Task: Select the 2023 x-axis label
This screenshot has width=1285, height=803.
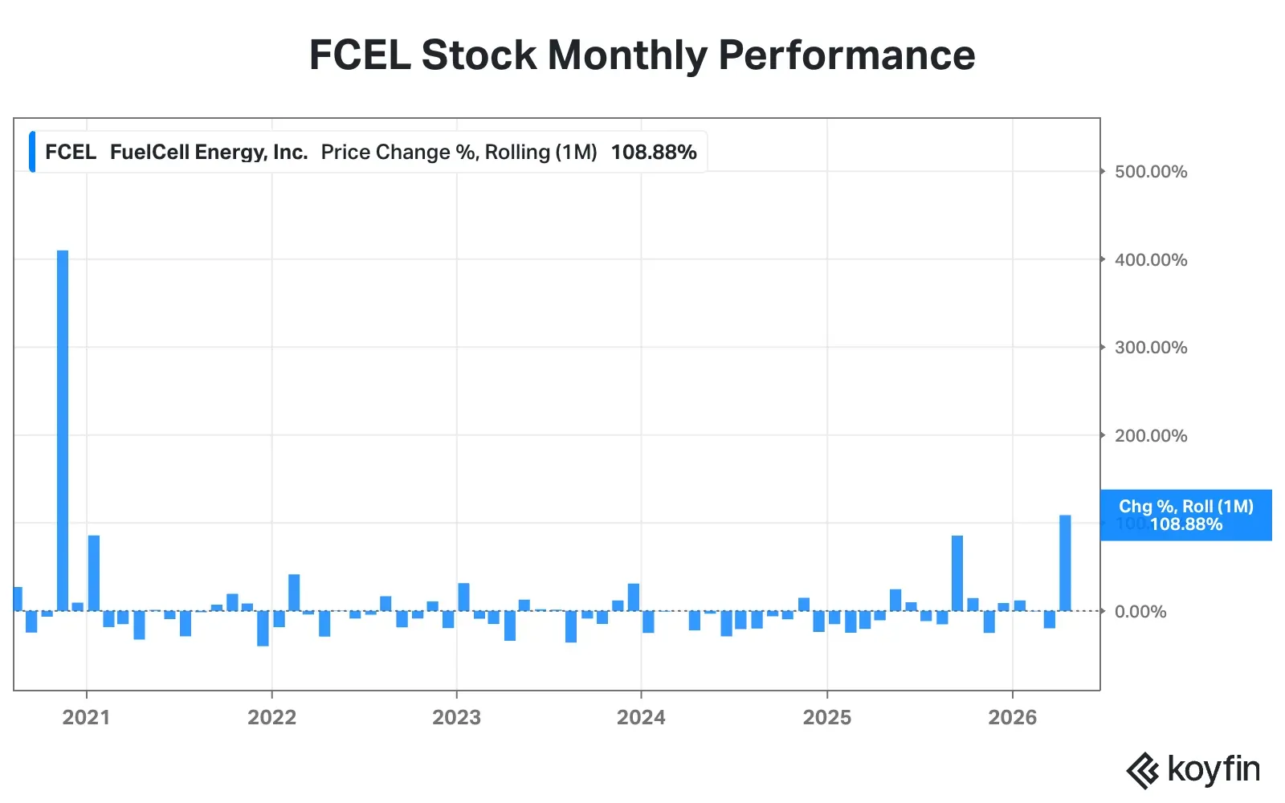Action: point(456,717)
